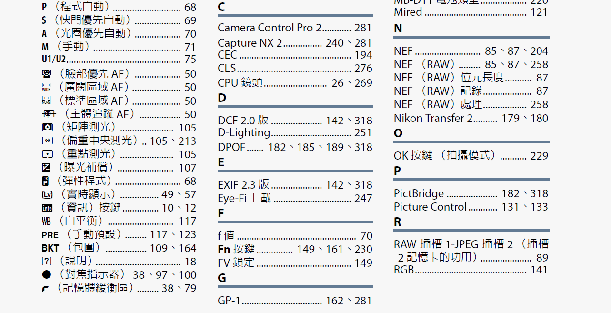The height and width of the screenshot is (313, 611).
Task: Click the normal-area AF icon
Action: (46, 101)
